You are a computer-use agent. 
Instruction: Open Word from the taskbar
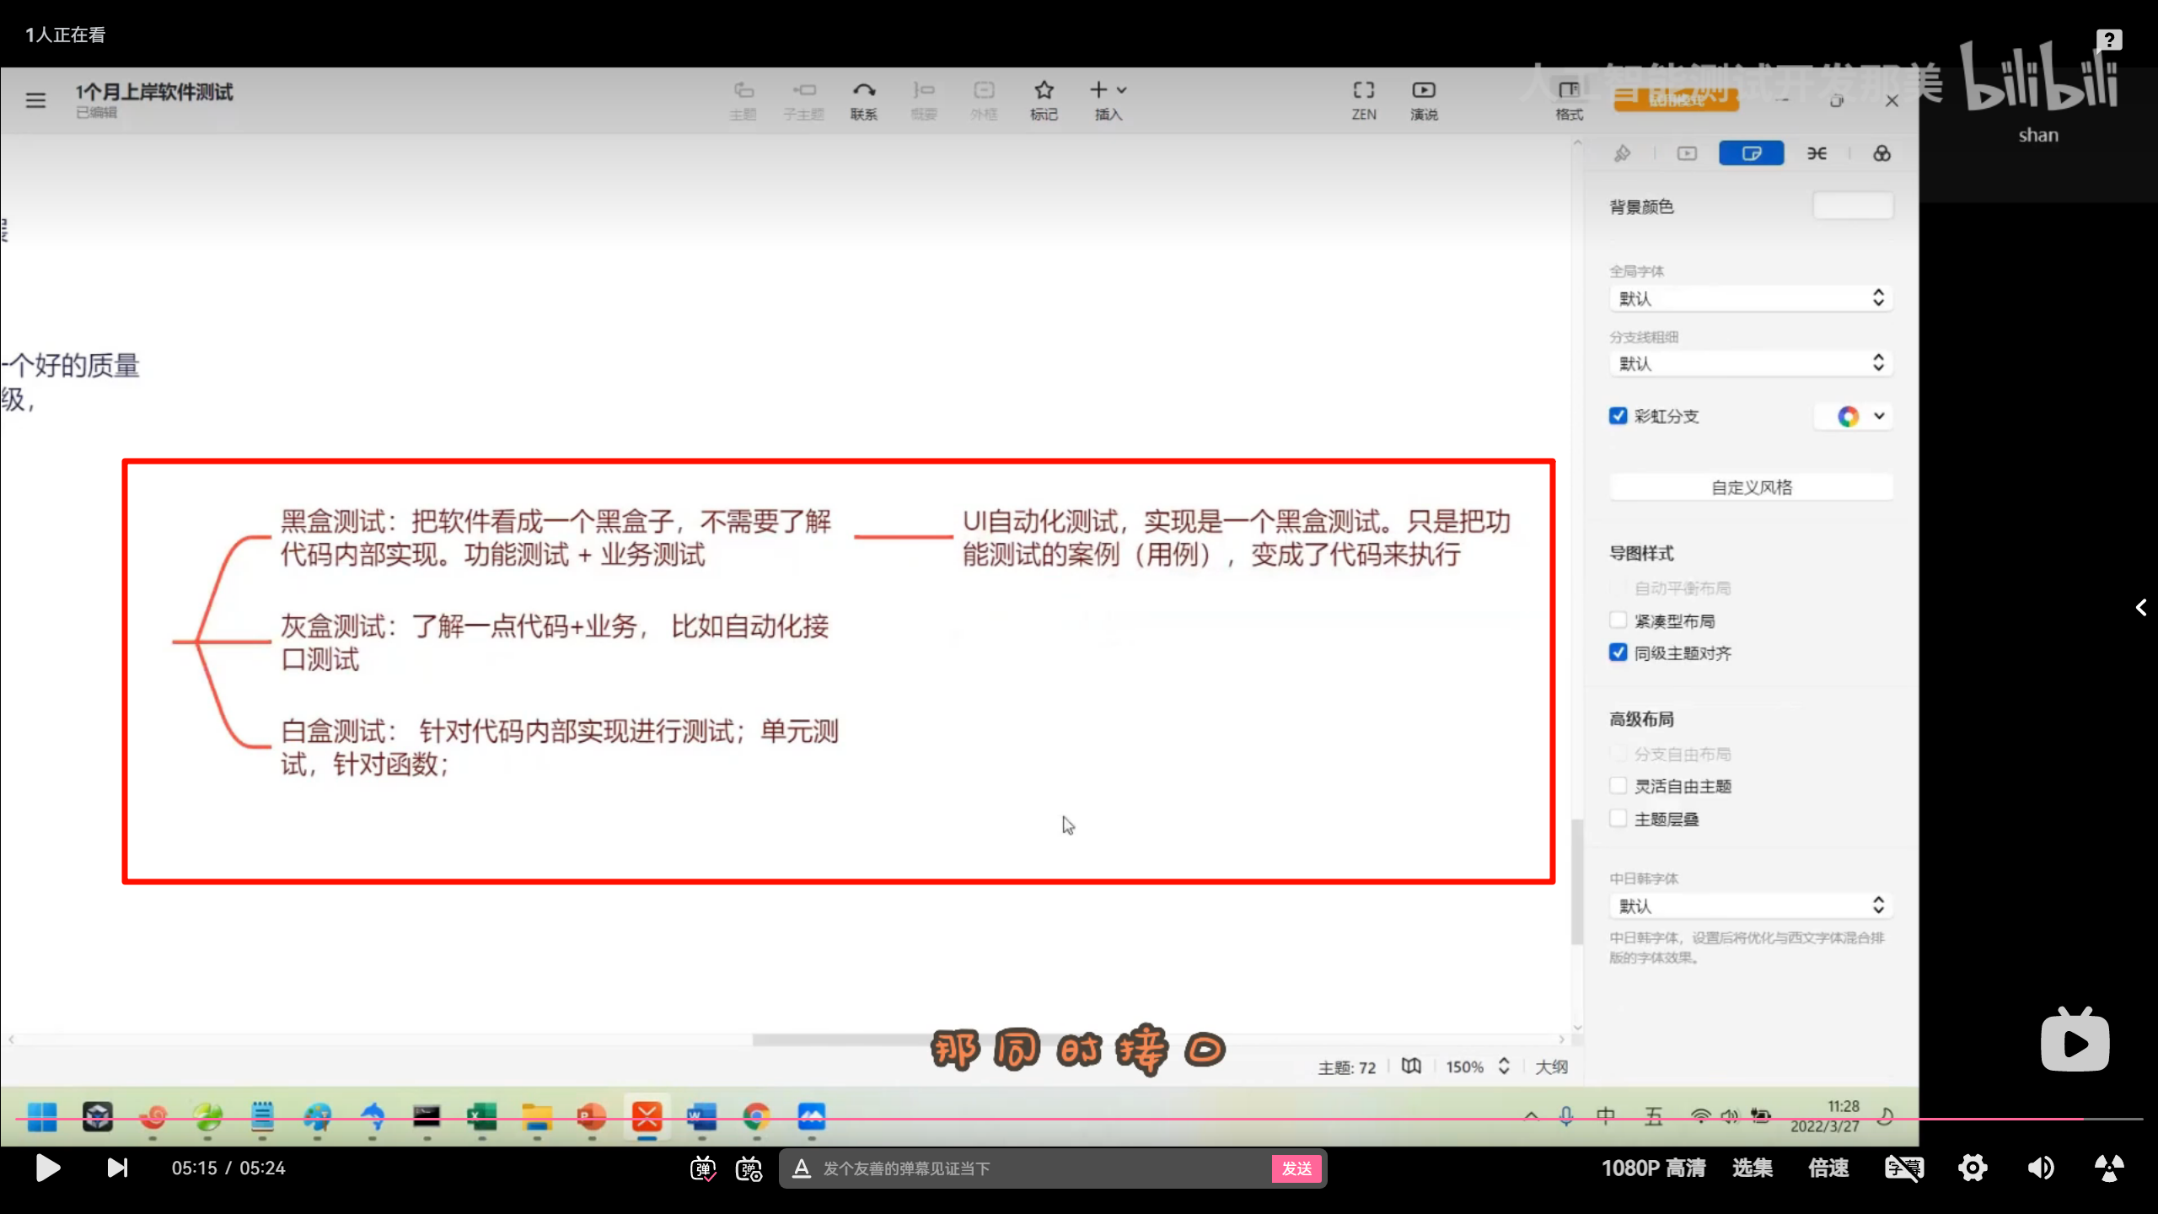click(x=701, y=1117)
